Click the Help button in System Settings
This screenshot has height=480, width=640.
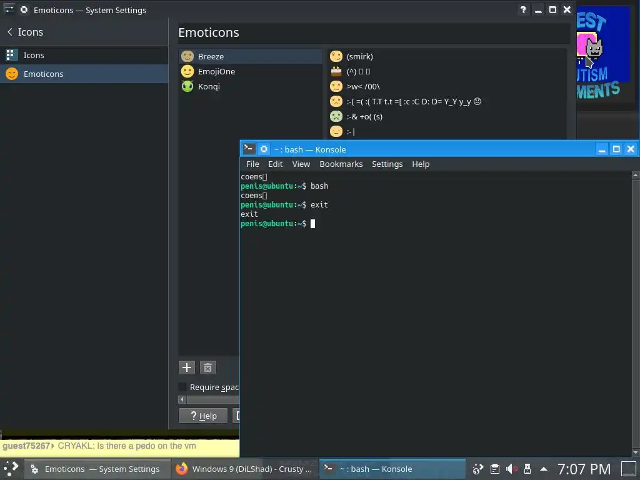tap(203, 416)
